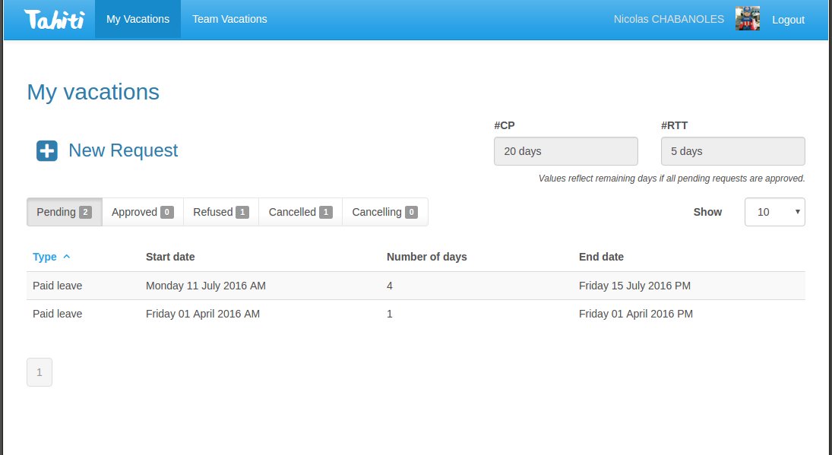Viewport: 832px width, 455px height.
Task: Select the Paid leave row starting Friday 01 April
Action: (304, 314)
